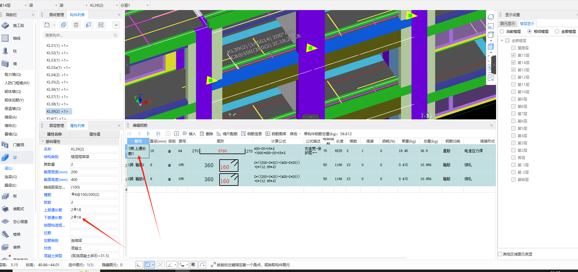The image size is (578, 272).
Task: Switch to the 楼层显示 tab
Action: pyautogui.click(x=527, y=23)
